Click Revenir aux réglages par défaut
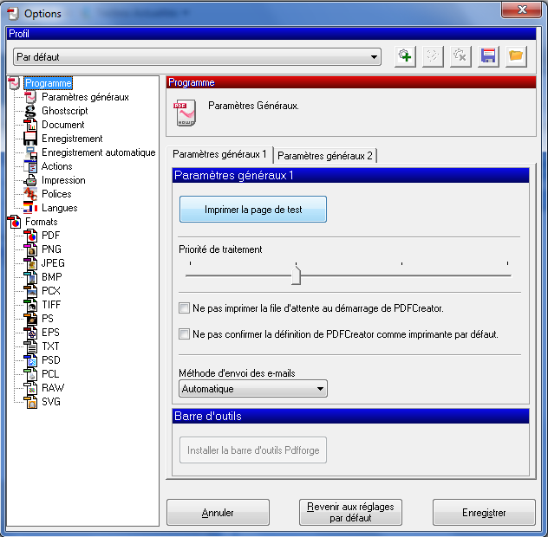Screen dimensions: 548x537 click(x=350, y=513)
